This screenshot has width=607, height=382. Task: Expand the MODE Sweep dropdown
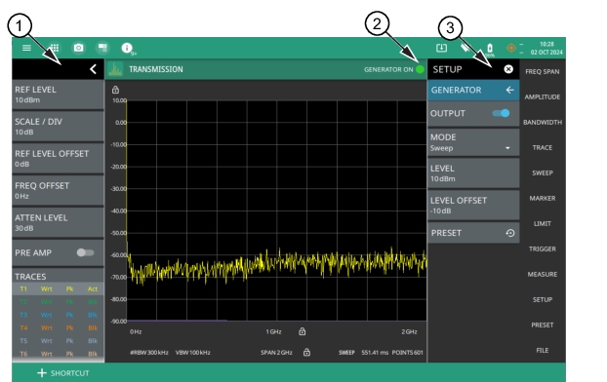tap(473, 142)
